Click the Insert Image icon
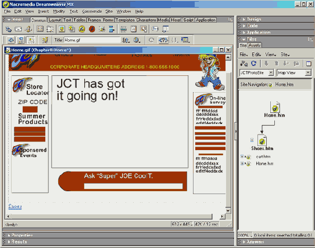315x248 pixels. click(x=62, y=29)
